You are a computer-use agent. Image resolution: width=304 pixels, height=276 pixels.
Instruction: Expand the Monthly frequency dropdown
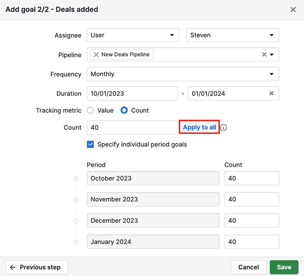(183, 74)
